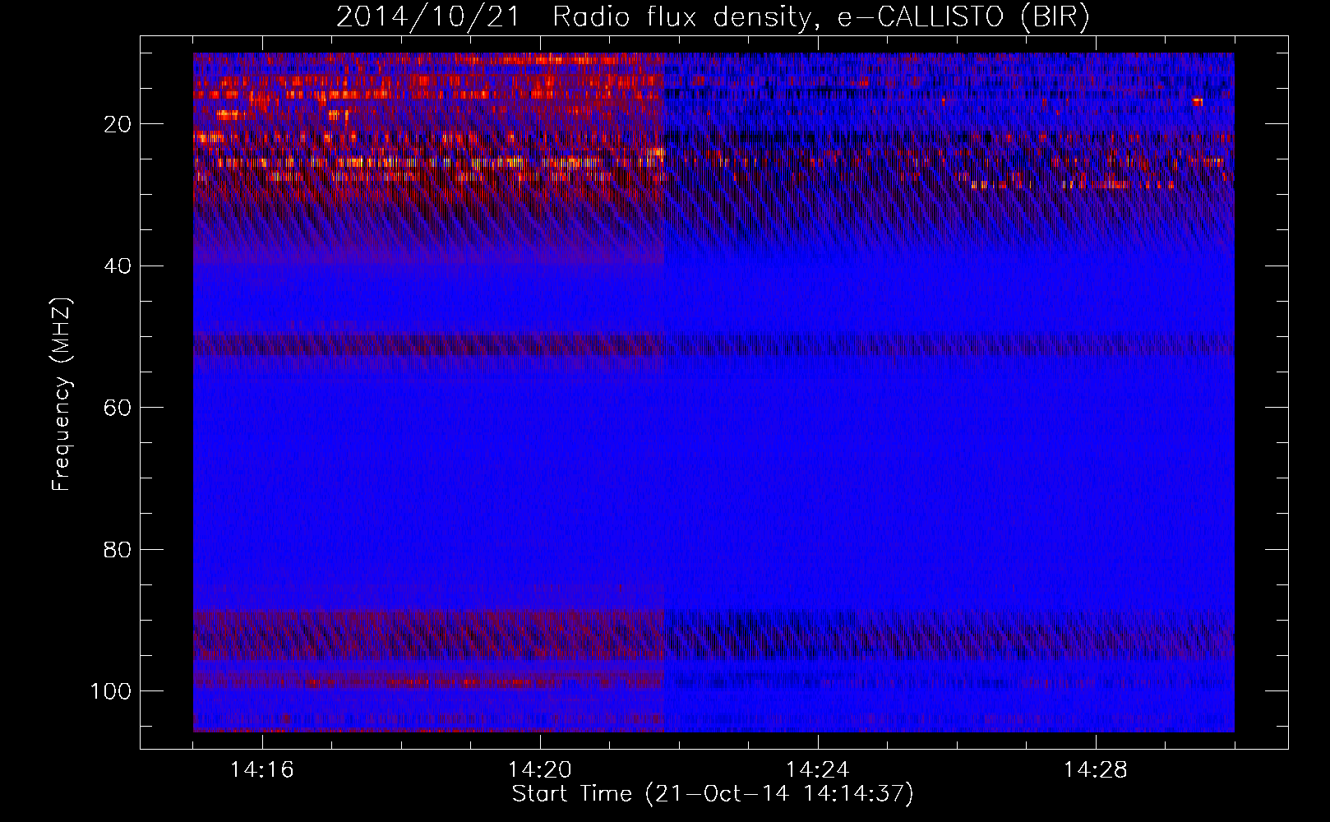The image size is (1330, 822).
Task: Click the plot title '2014/10/21 Radio flux density, e-CALLISTO (BIR)'
Action: coord(713,16)
